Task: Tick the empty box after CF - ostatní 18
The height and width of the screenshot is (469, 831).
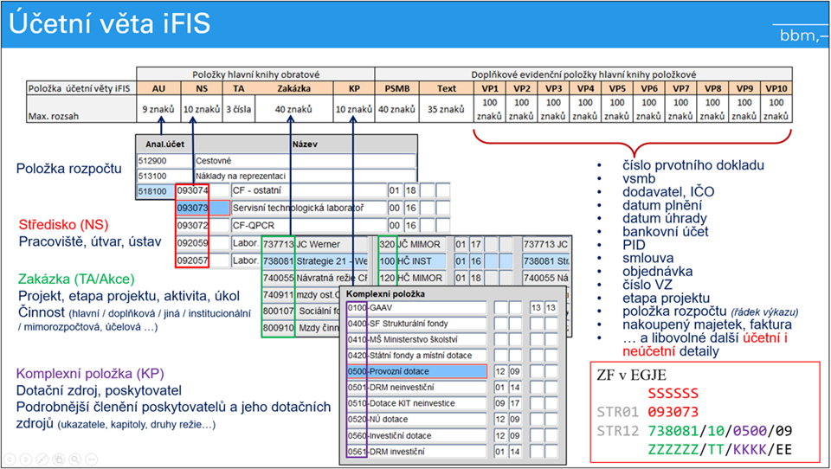Action: coord(427,190)
